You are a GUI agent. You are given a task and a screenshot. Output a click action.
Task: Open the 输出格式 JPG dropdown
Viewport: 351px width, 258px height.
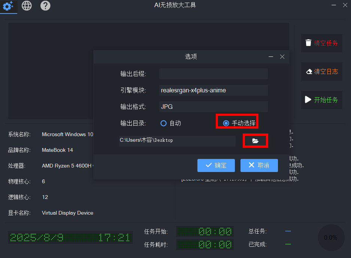[213, 107]
